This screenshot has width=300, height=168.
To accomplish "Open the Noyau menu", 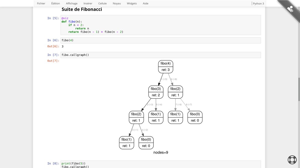I will (117, 3).
